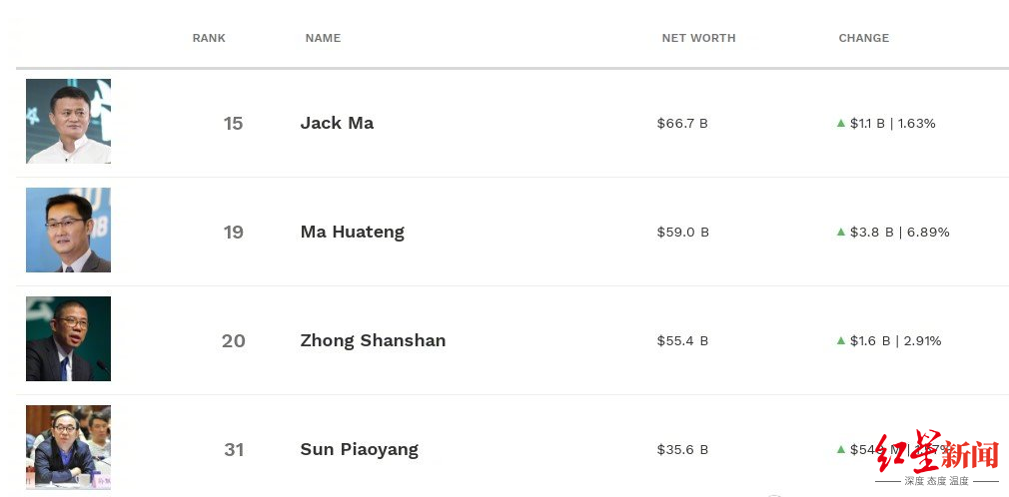Open the Jack Ma name link
The height and width of the screenshot is (497, 1009).
click(337, 123)
